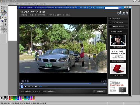Select the Brush tool
The image size is (140, 105).
(5, 18)
